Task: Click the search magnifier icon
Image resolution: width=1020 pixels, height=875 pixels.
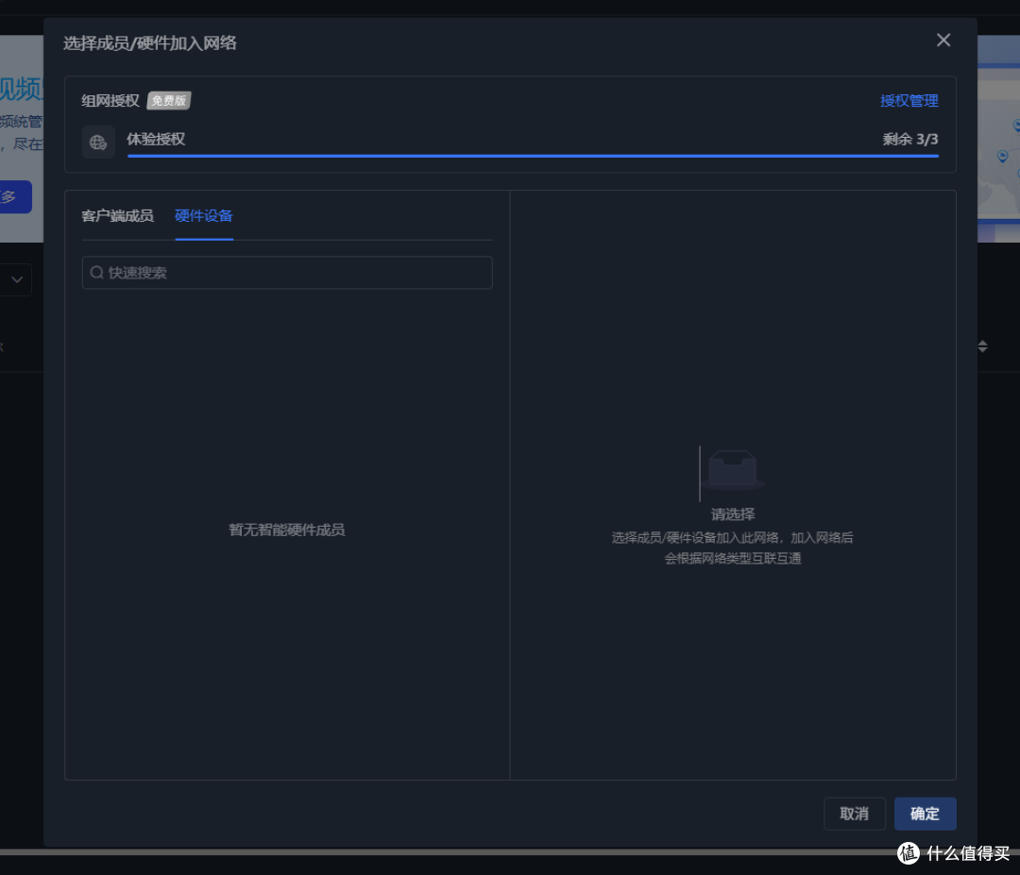Action: pos(97,273)
